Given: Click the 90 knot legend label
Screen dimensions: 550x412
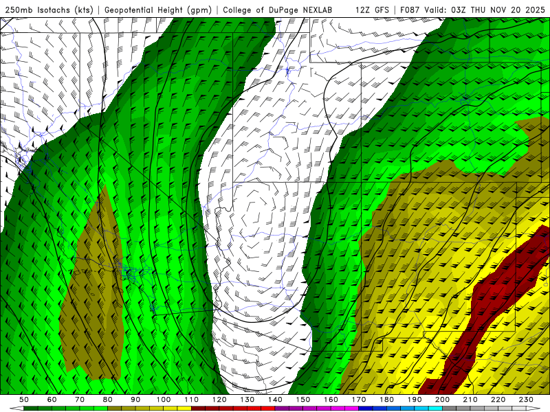Looking at the screenshot, I should 135,400.
